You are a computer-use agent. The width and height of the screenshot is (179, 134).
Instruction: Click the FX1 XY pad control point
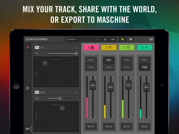click(x=45, y=63)
